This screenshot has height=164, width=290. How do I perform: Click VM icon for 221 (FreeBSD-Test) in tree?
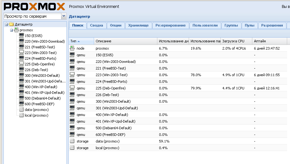pos(22,47)
